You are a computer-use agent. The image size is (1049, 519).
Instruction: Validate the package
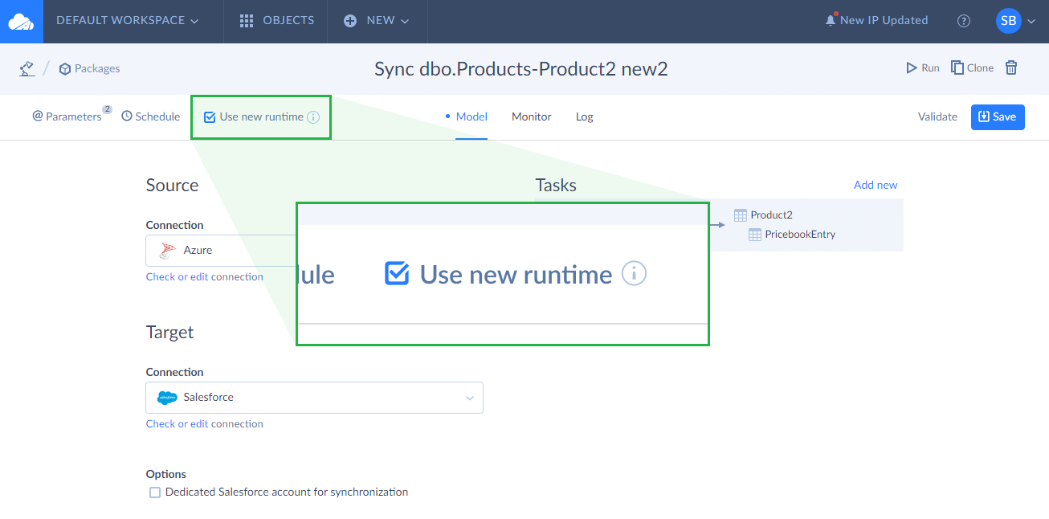[x=938, y=116]
